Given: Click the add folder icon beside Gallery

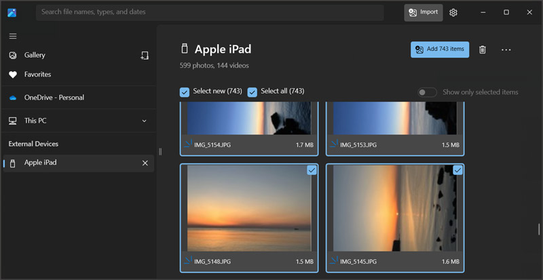Looking at the screenshot, I should click(x=145, y=56).
